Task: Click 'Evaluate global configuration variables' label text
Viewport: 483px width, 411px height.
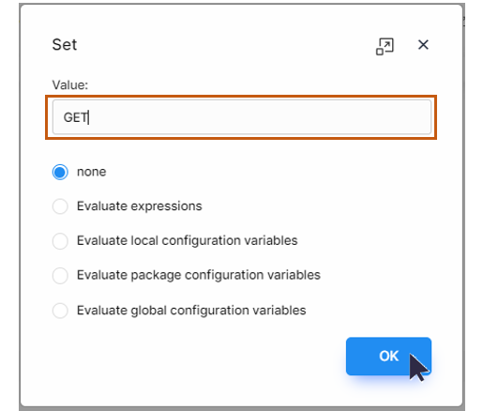Action: pos(191,311)
